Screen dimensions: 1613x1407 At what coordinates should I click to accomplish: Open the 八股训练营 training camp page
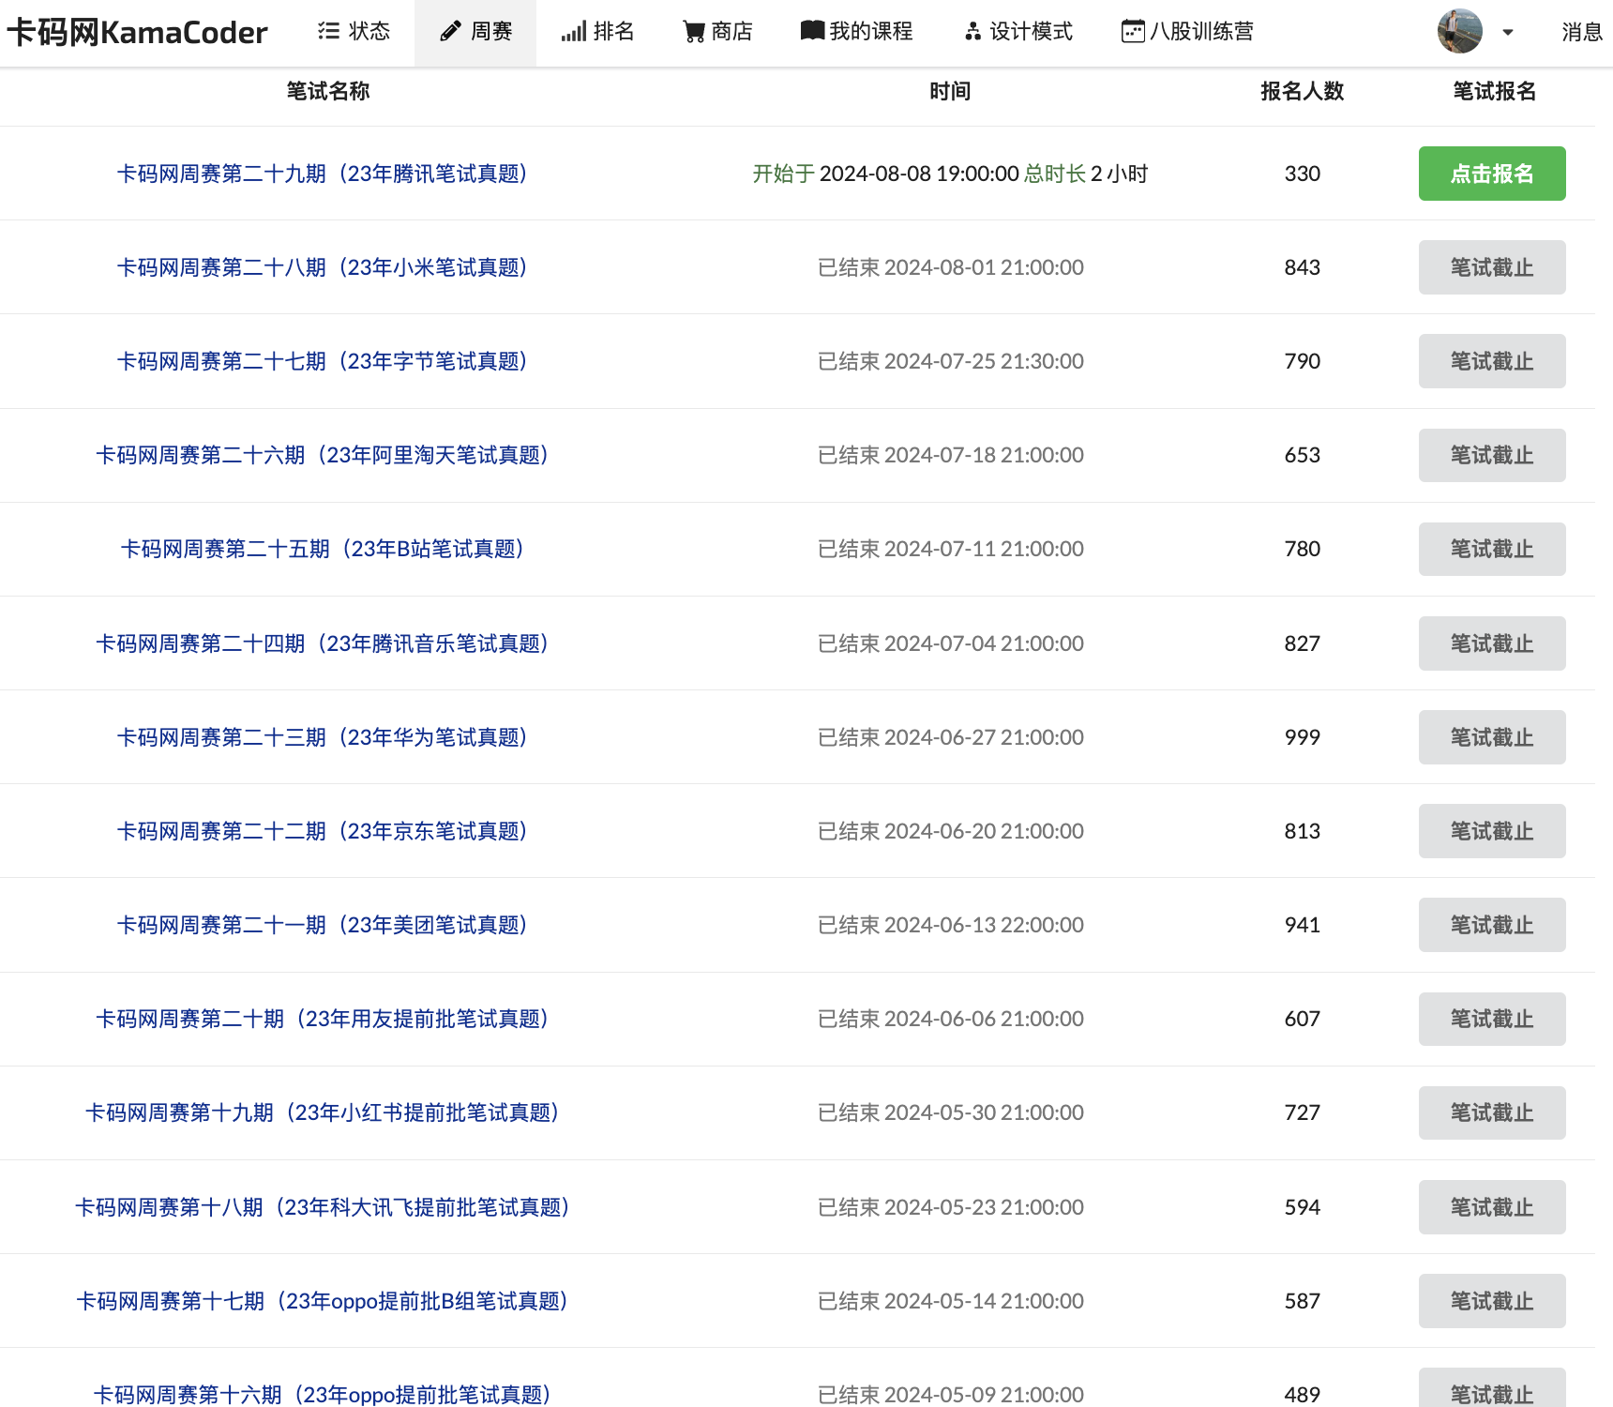[1187, 31]
